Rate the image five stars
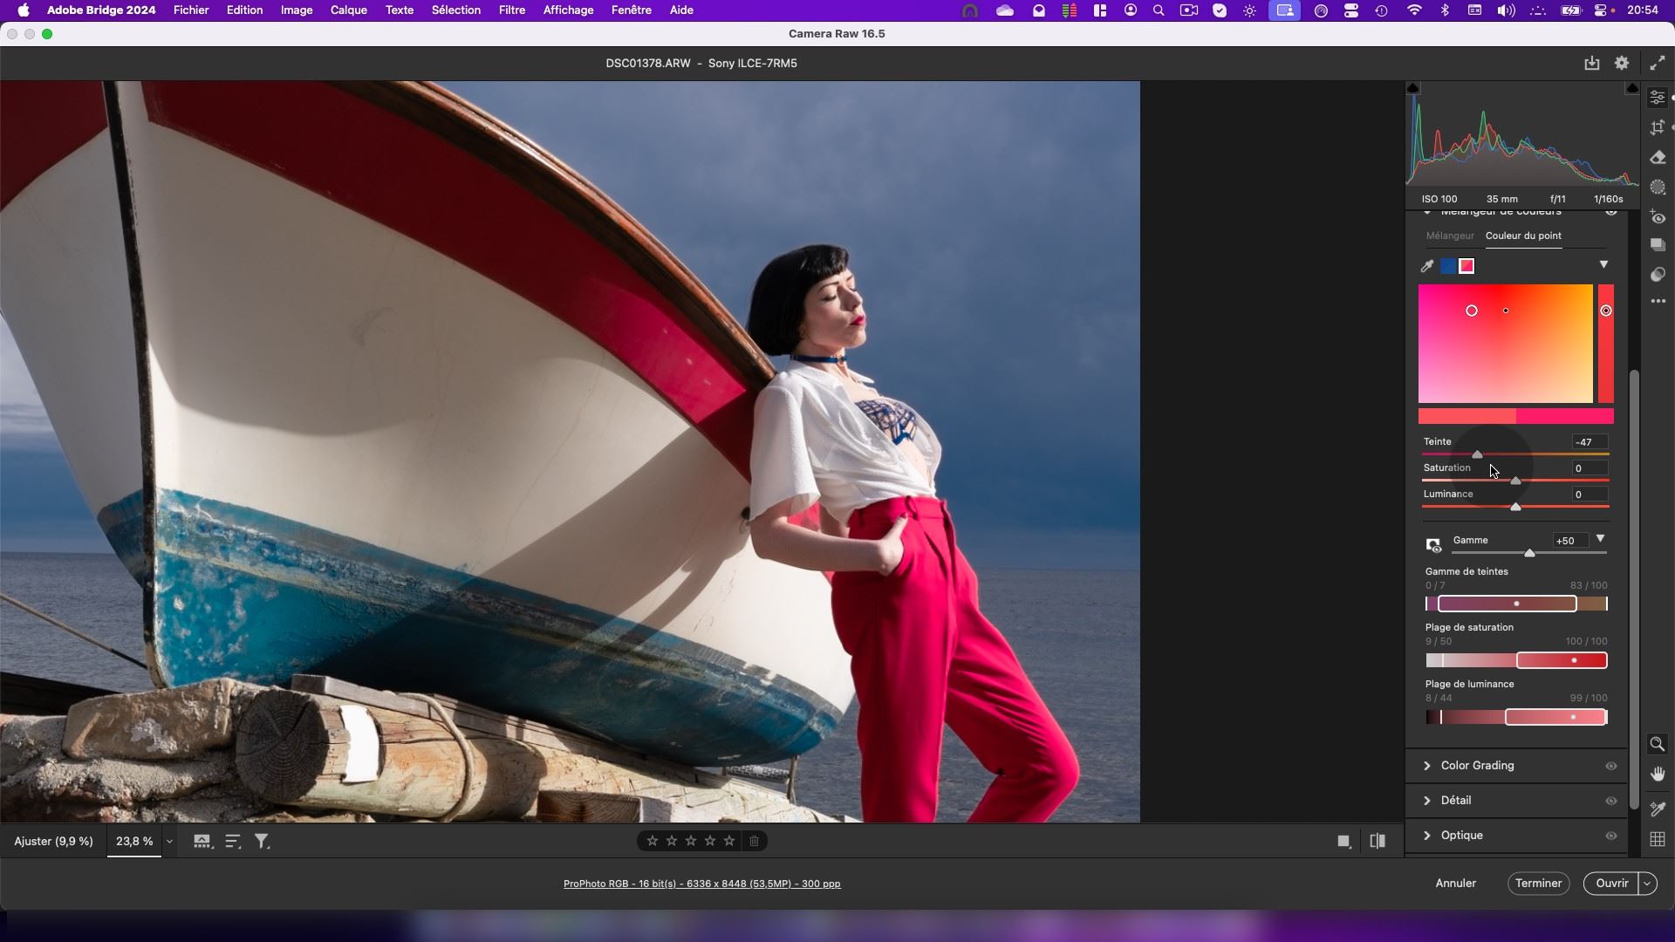The image size is (1675, 942). 729,841
